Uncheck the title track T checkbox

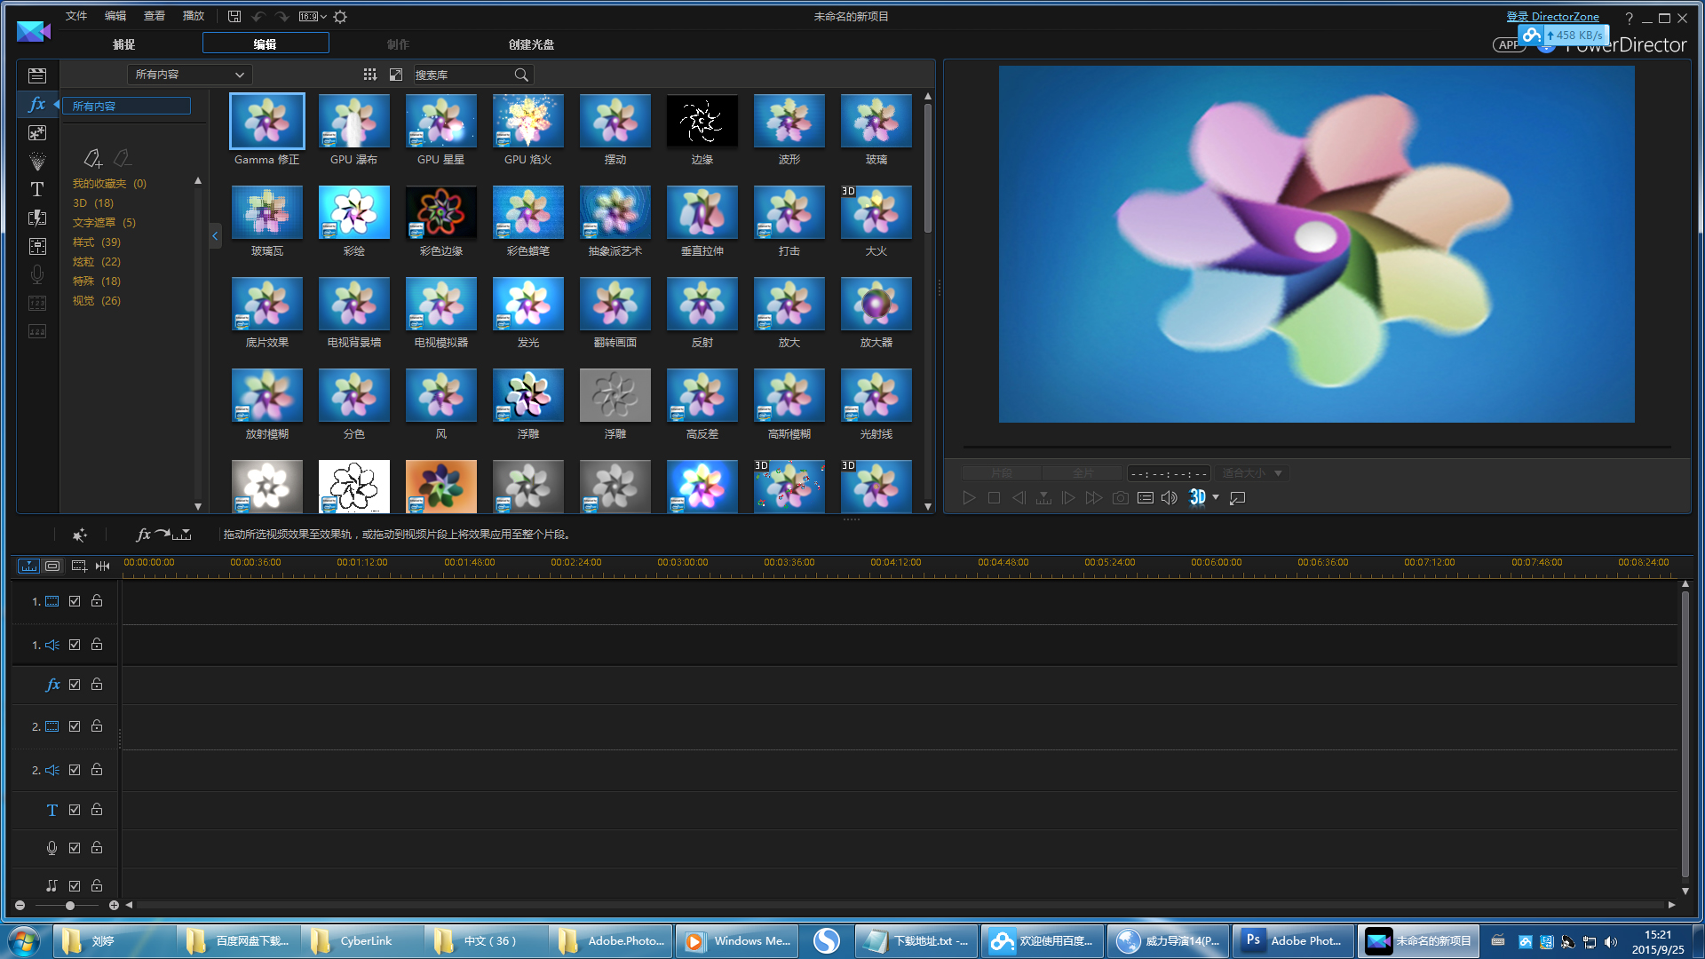(x=75, y=810)
